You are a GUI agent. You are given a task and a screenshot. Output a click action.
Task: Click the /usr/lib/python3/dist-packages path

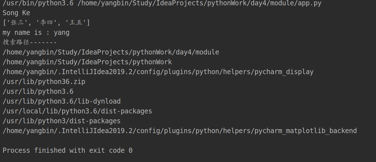click(62, 121)
